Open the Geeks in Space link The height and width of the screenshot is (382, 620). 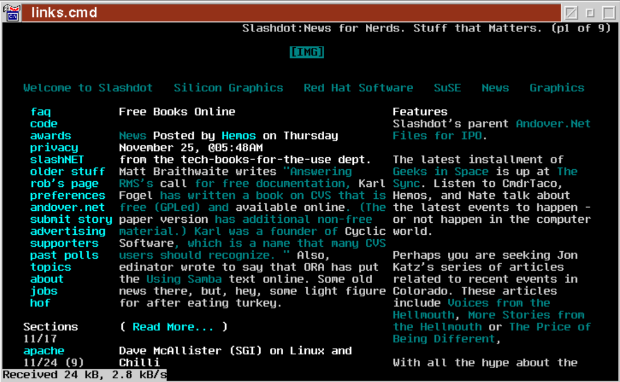[x=440, y=172]
